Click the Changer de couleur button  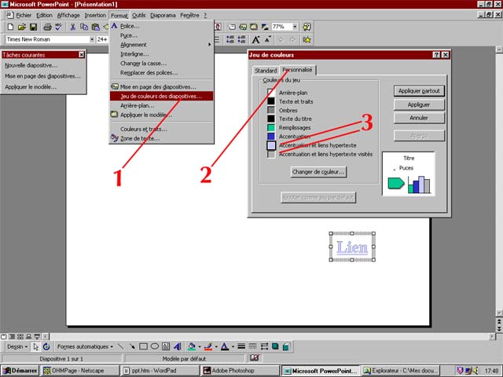point(318,171)
